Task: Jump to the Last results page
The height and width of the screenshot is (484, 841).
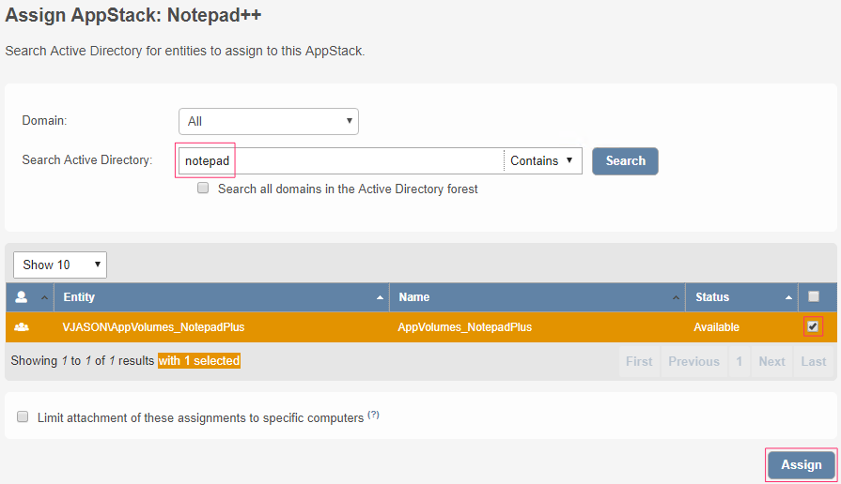Action: tap(814, 362)
